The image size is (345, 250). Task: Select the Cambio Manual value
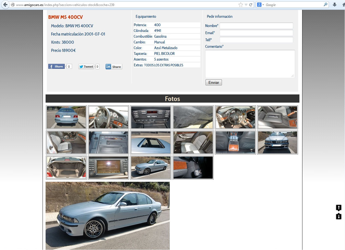click(x=159, y=42)
